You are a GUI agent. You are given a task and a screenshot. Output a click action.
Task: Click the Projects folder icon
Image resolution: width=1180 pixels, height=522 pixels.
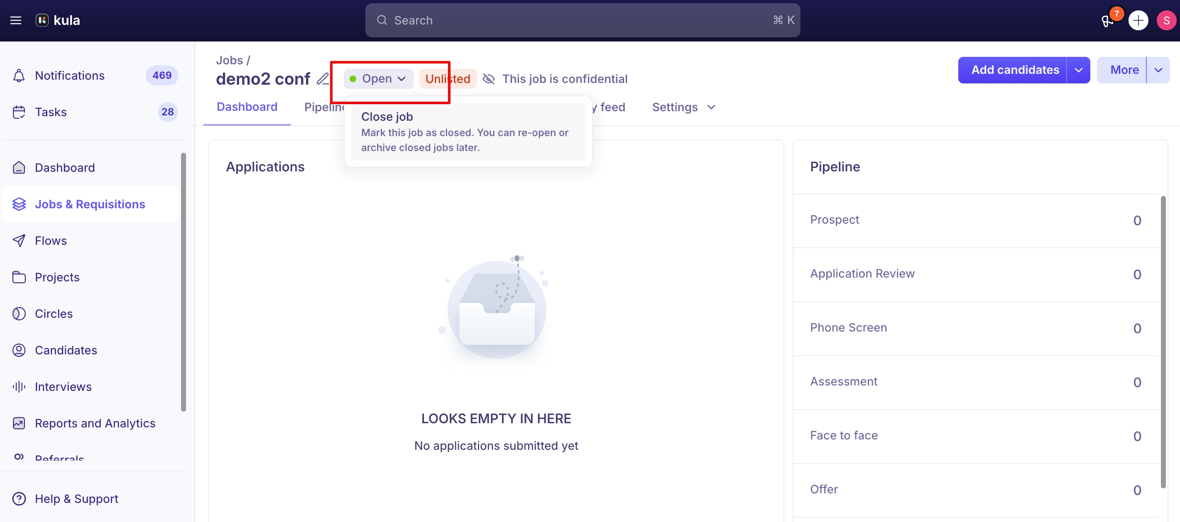19,277
